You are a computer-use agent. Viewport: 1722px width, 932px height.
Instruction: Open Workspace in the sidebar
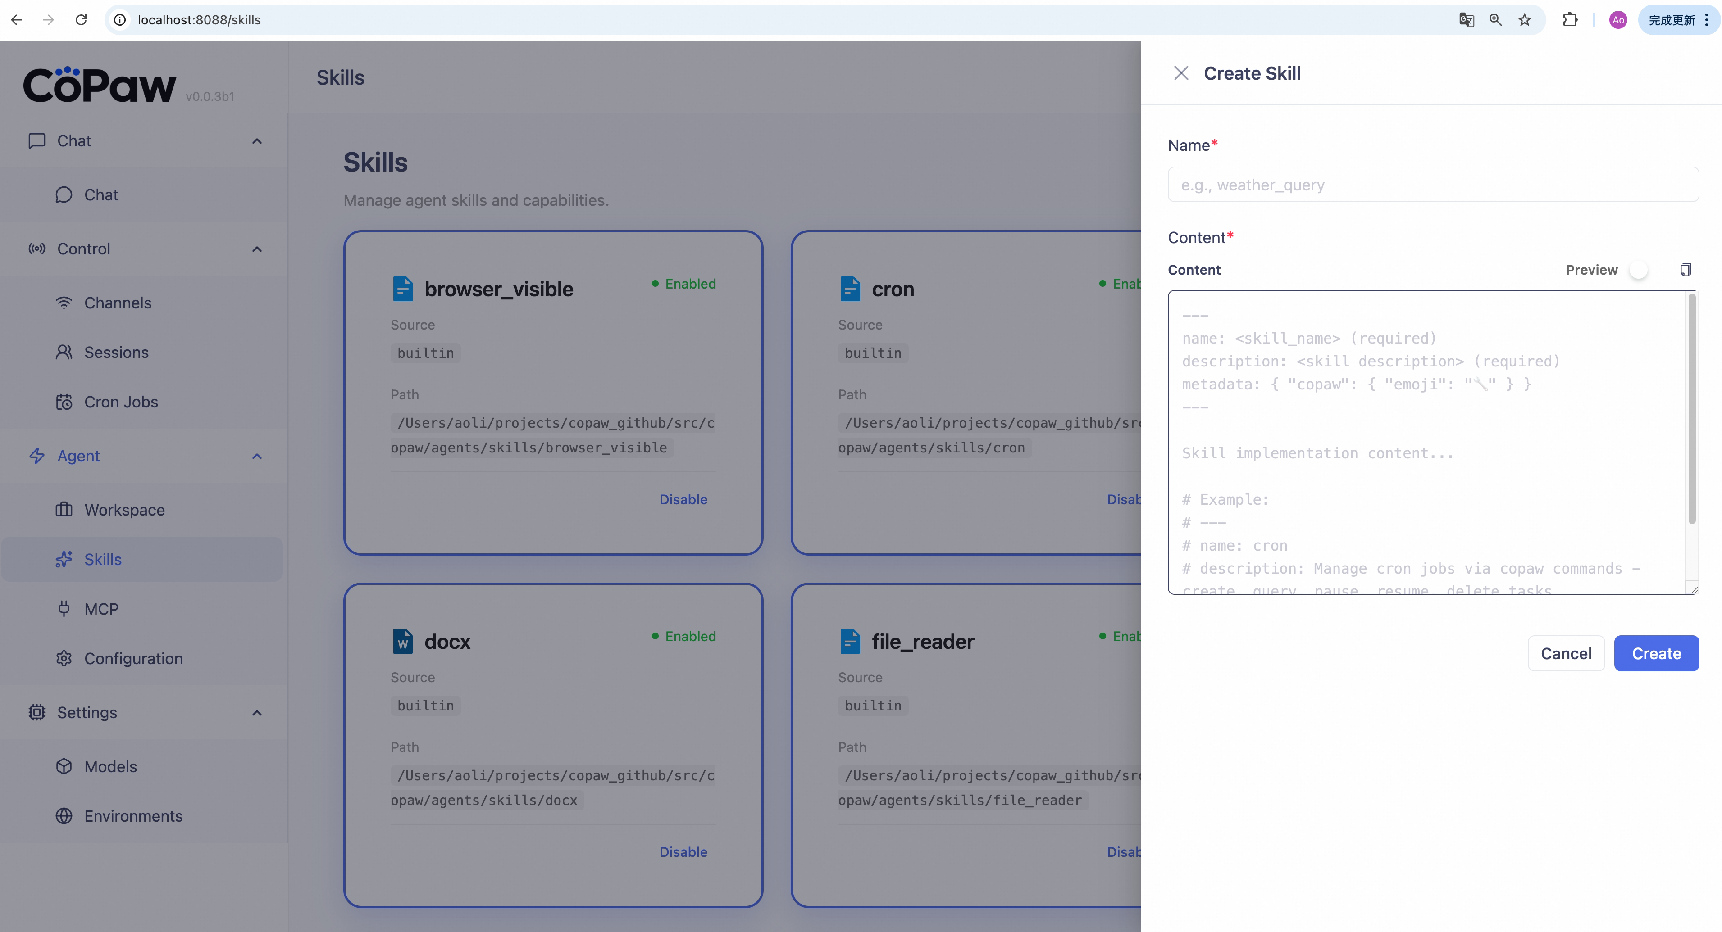click(124, 510)
